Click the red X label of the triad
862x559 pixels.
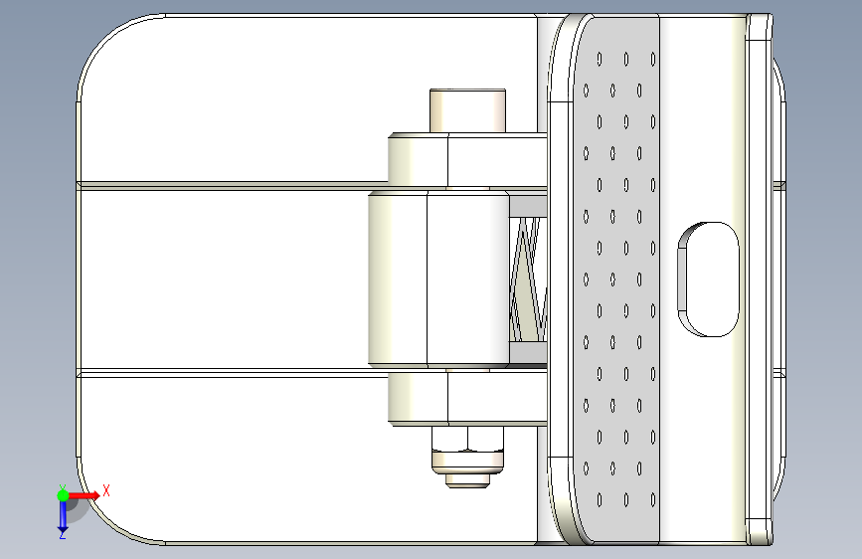pos(106,490)
